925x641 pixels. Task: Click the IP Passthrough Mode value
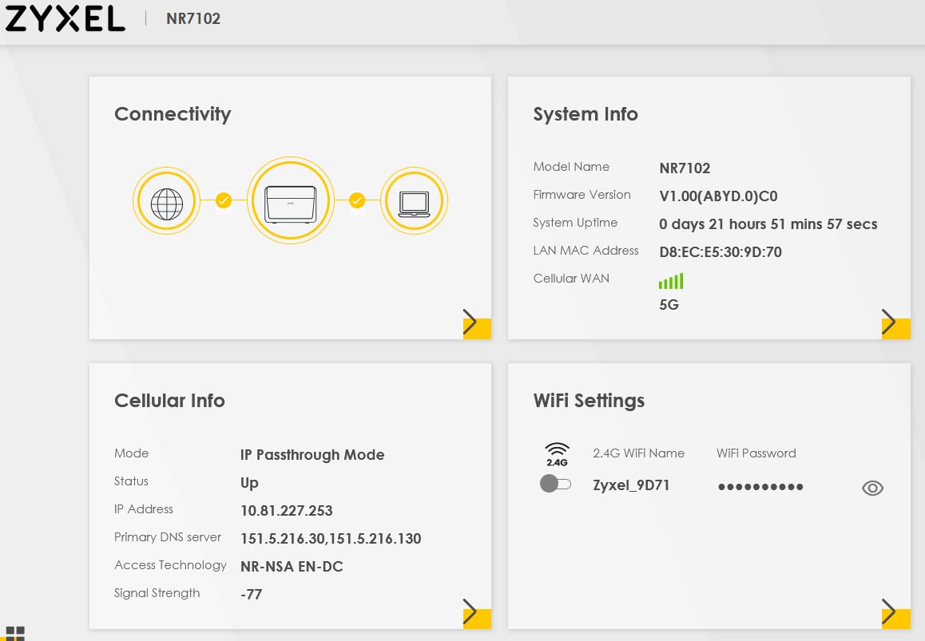(312, 455)
